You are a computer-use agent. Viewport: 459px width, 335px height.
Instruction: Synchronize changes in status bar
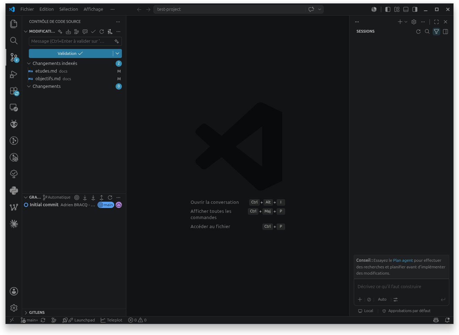43,320
